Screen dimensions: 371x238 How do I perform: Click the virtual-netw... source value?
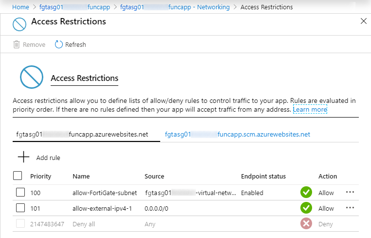(191, 193)
